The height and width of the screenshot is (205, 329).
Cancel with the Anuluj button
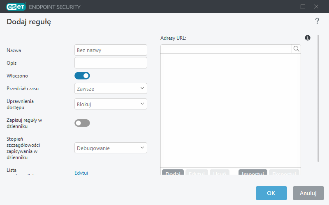coord(308,193)
